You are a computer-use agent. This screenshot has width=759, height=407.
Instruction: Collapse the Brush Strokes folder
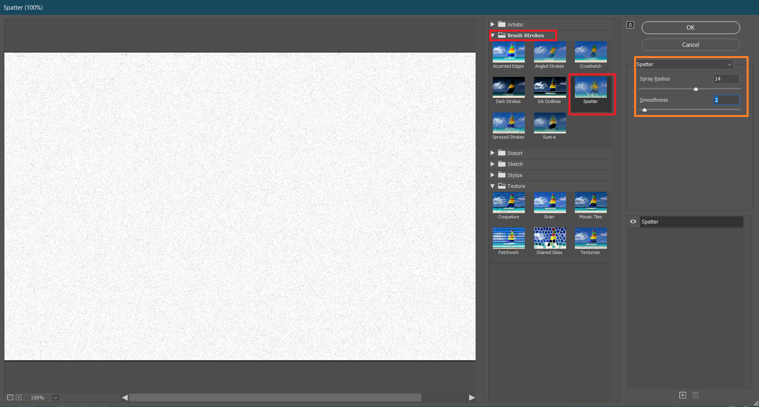[493, 36]
